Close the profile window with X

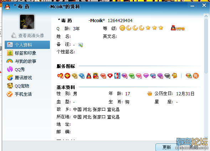[204, 5]
